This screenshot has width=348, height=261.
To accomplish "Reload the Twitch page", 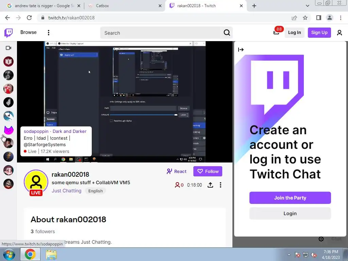I will click(x=29, y=18).
